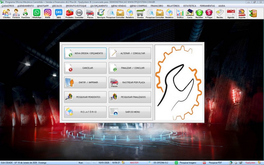Image resolution: width=264 pixels, height=165 pixels.
Task: Open the Gráfico chart icon
Action: (180, 14)
